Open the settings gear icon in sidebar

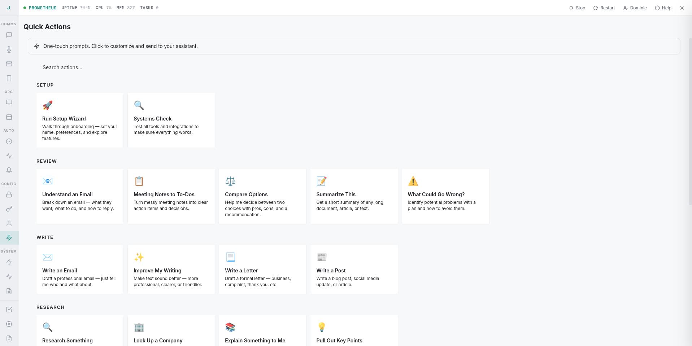tap(9, 324)
